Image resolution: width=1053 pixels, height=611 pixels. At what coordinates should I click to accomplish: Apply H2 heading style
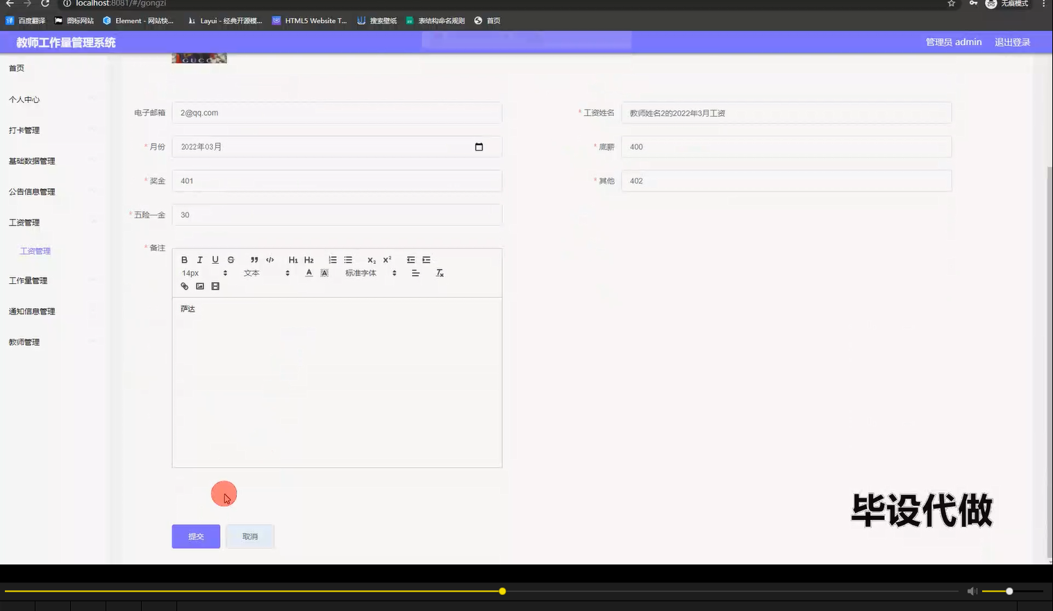(308, 260)
